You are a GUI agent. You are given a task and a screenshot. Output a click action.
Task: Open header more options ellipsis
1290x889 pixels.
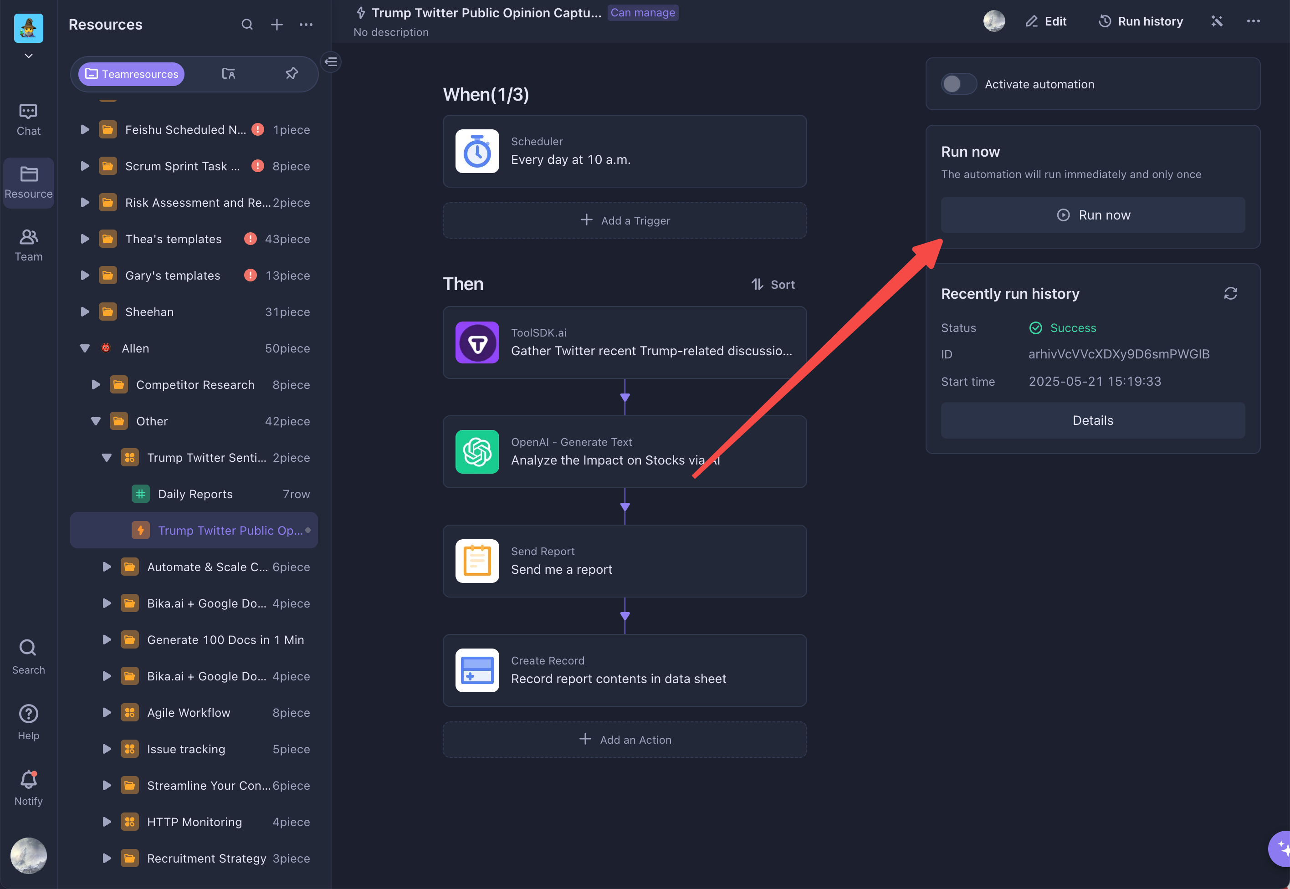(x=1253, y=21)
